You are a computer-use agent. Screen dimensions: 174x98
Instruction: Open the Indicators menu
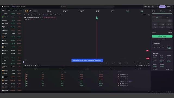click(34, 15)
